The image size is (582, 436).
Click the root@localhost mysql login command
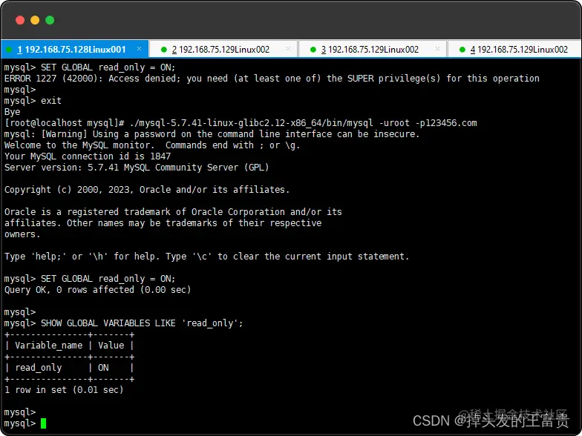(x=241, y=123)
